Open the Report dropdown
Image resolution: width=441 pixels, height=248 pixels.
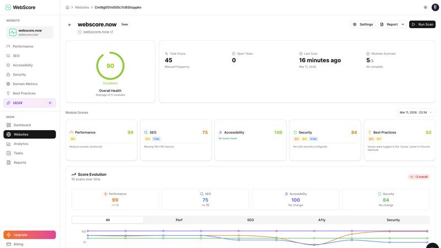click(392, 24)
